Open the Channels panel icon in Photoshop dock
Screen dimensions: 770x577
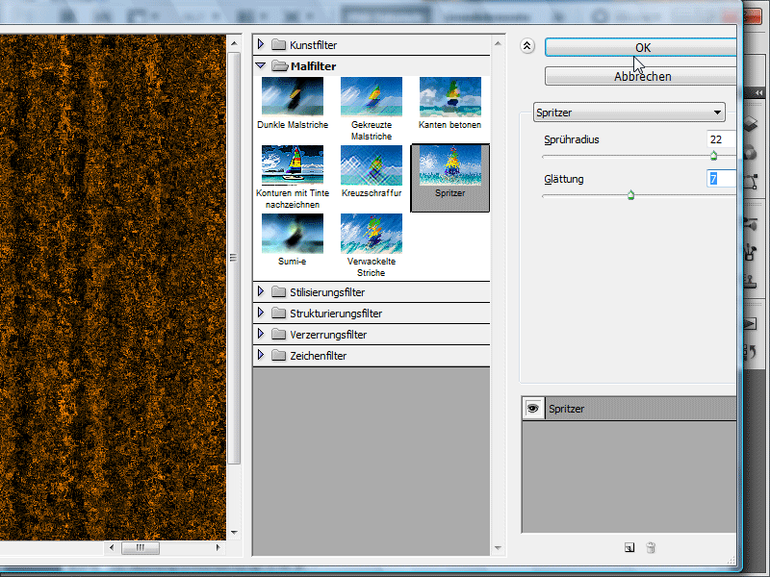click(751, 154)
